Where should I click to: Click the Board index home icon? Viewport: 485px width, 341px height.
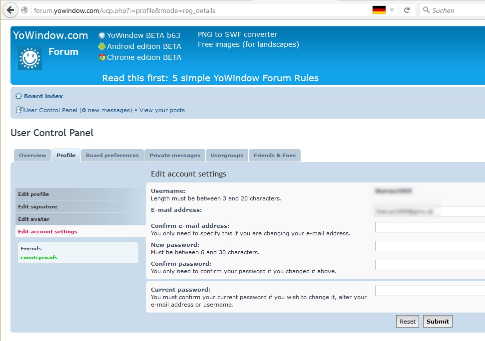pyautogui.click(x=19, y=96)
